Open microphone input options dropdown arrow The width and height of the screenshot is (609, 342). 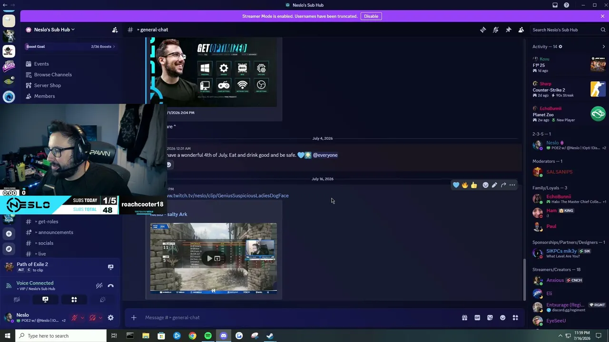click(82, 318)
